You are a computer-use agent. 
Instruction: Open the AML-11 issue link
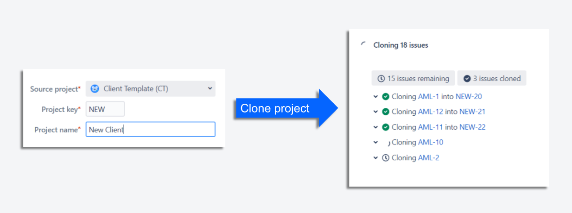431,127
